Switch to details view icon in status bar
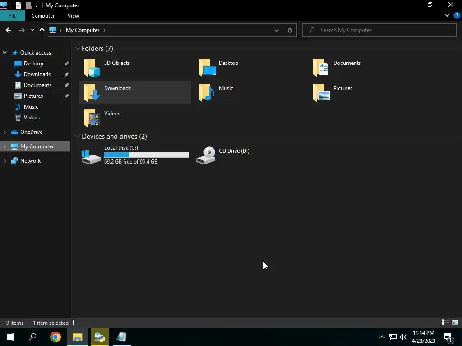This screenshot has width=462, height=346. [x=445, y=323]
